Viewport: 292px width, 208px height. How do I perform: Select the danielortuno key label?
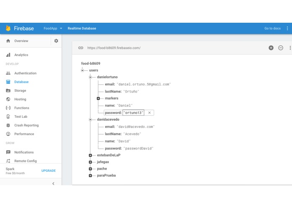coord(107,77)
